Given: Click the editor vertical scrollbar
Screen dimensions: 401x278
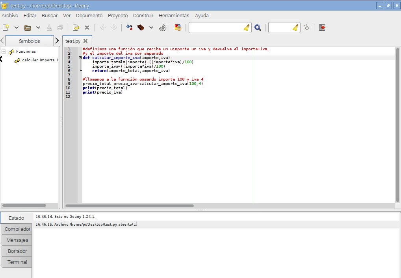Looking at the screenshot, I should [x=397, y=125].
